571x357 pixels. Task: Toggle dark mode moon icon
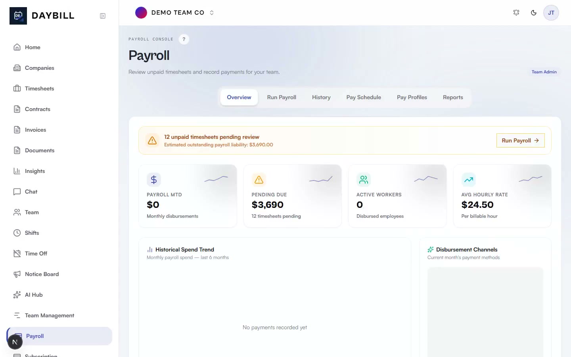534,13
